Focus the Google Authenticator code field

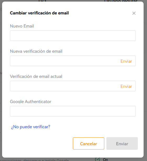tap(73, 111)
